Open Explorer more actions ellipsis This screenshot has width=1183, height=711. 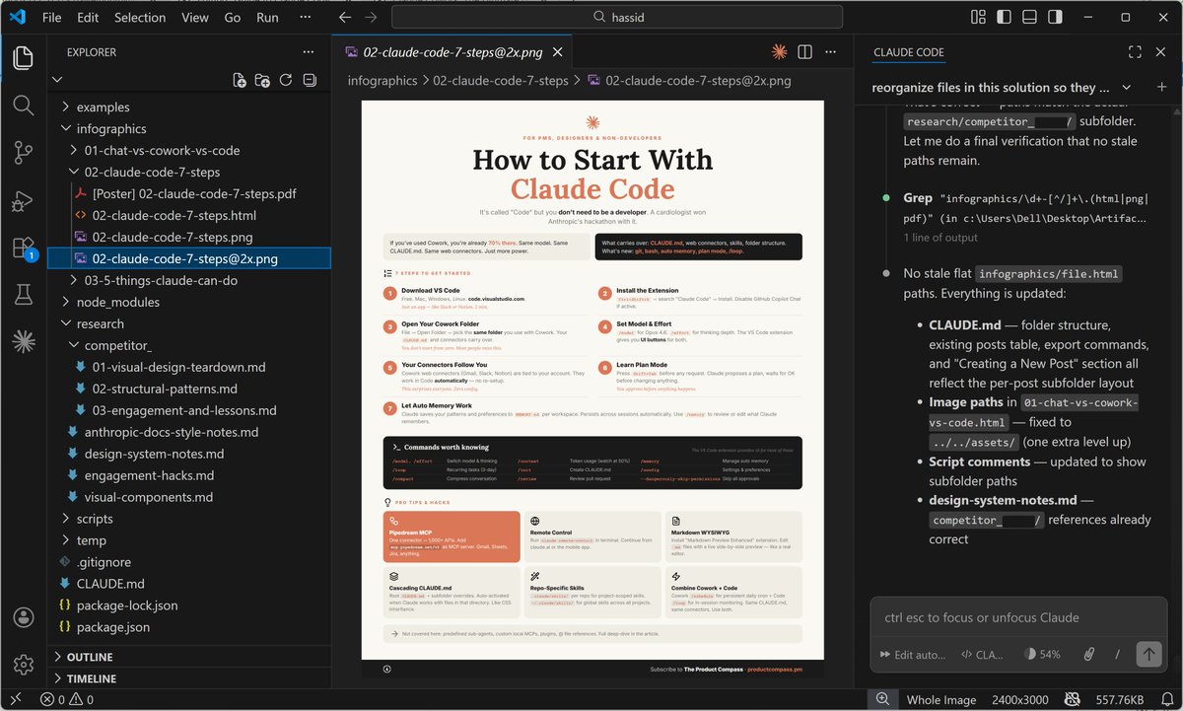coord(310,52)
